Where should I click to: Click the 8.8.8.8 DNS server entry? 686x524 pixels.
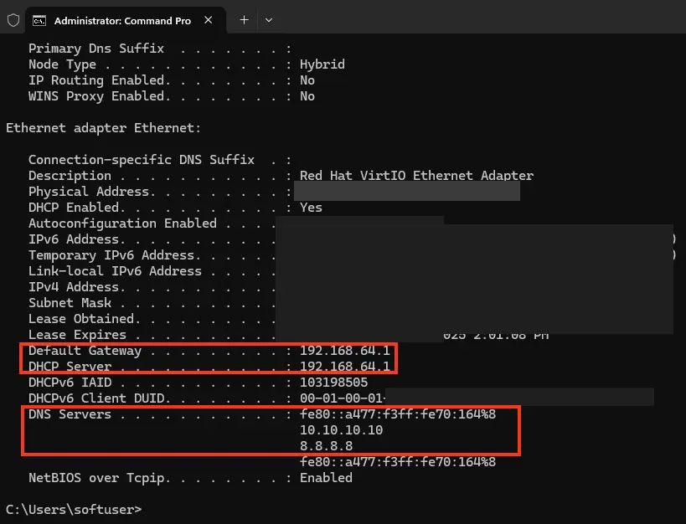(x=326, y=446)
